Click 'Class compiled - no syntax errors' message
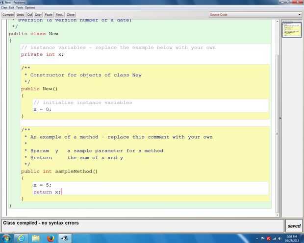Image resolution: width=304 pixels, height=243 pixels. click(x=41, y=223)
